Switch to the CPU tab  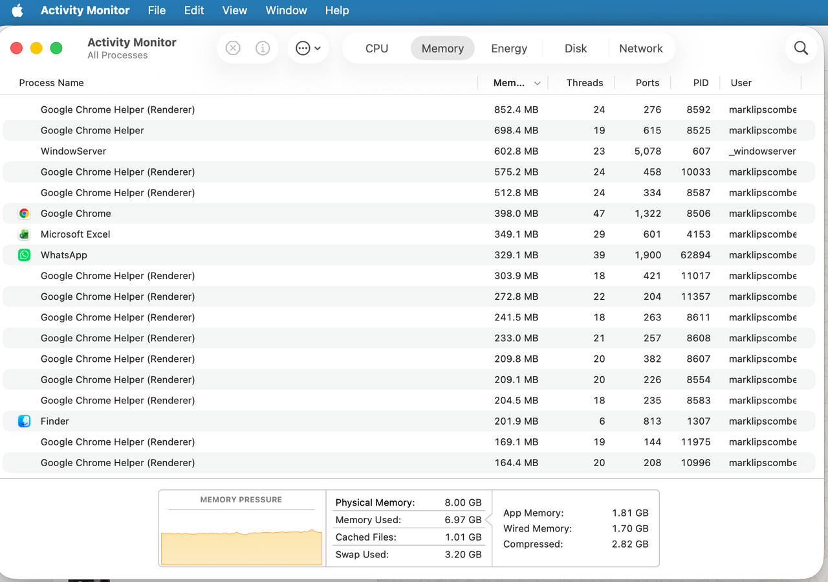pos(376,49)
